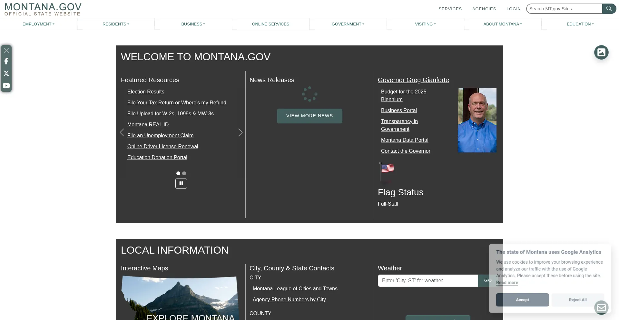Open the About Montana dropdown

tap(502, 24)
